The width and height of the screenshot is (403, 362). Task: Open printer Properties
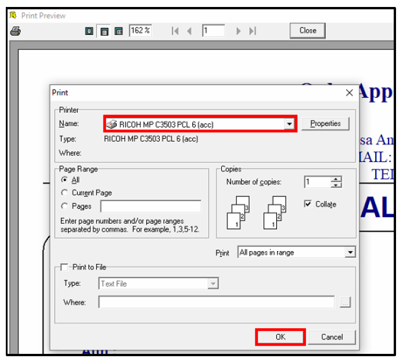[325, 124]
